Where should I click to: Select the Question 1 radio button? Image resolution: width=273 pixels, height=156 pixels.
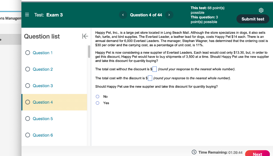coord(27,53)
